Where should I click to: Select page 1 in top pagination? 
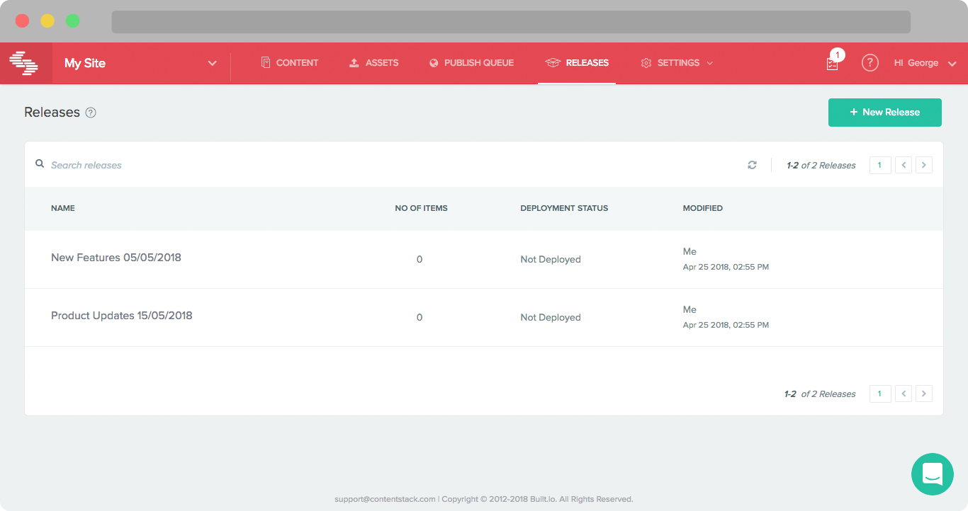(880, 165)
